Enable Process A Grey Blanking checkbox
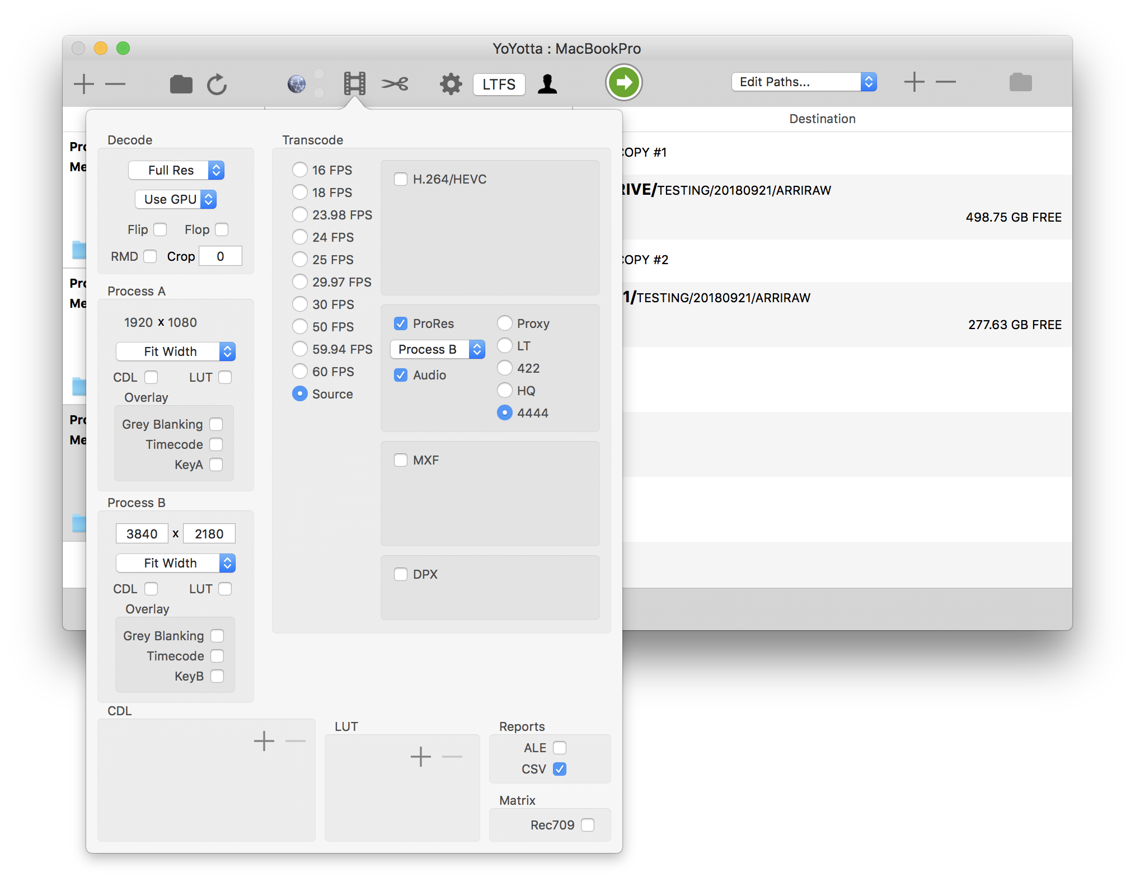Screen dimensions: 1135x891 pyautogui.click(x=216, y=424)
